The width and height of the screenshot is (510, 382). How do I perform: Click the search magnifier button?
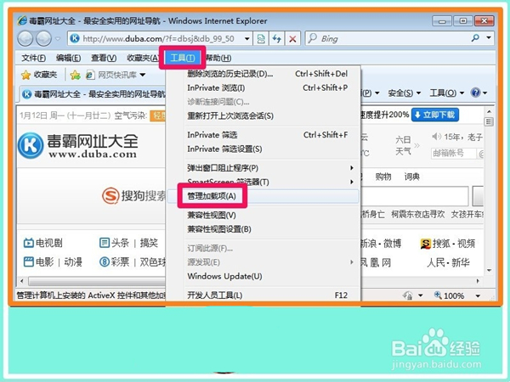coord(475,38)
